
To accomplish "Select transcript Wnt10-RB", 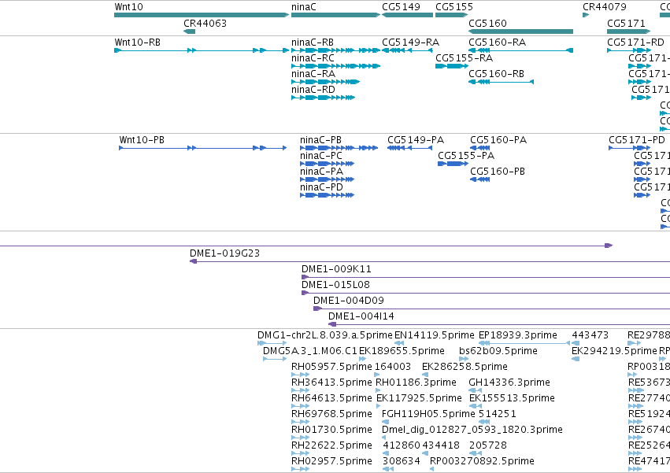I will click(x=202, y=50).
